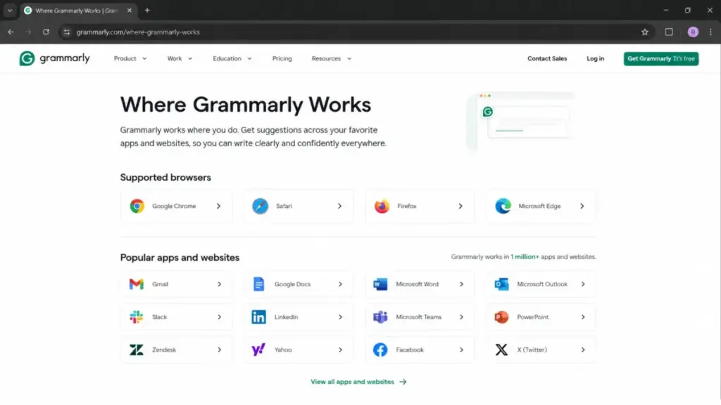Open the Facebook card label
Image resolution: width=721 pixels, height=405 pixels.
(x=409, y=350)
